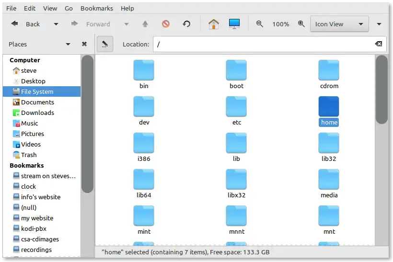This screenshot has width=393, height=262.
Task: Select the cdrom folder icon
Action: 329,70
